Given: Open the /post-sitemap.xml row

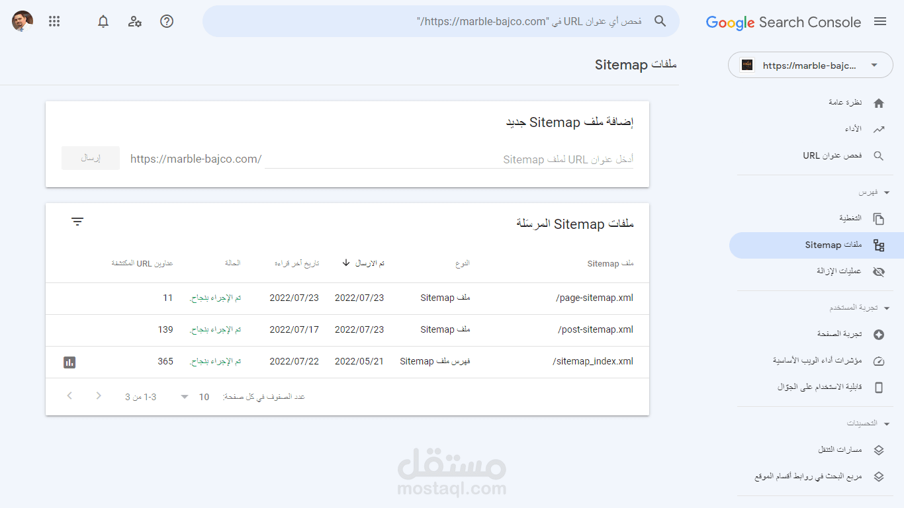Looking at the screenshot, I should [x=347, y=330].
